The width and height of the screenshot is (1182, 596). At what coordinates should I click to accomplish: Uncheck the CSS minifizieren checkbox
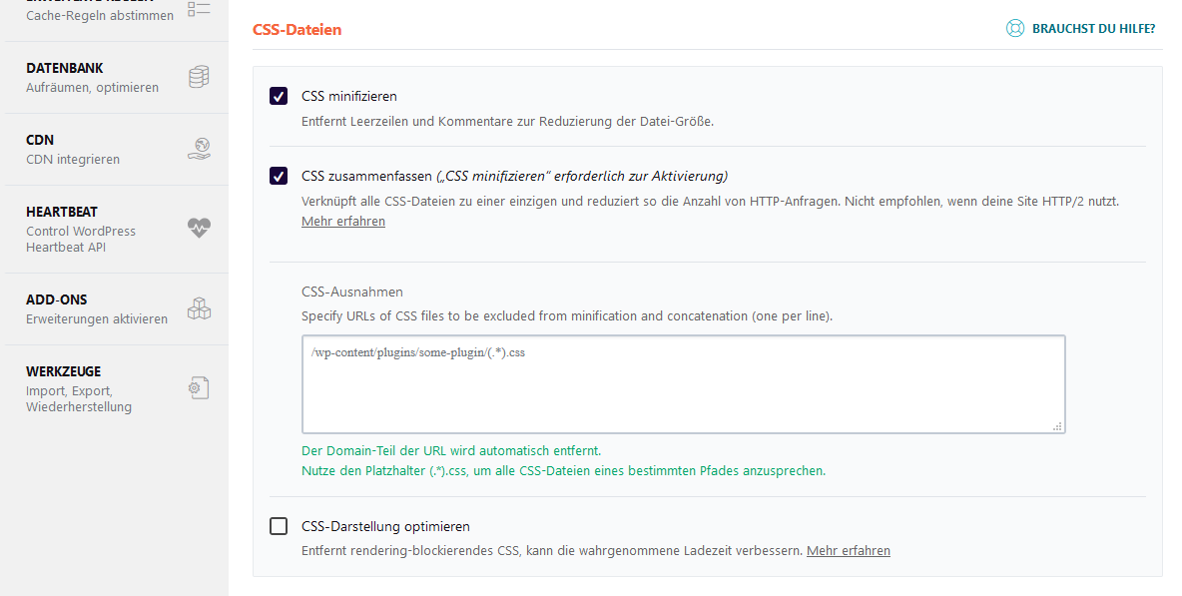279,97
